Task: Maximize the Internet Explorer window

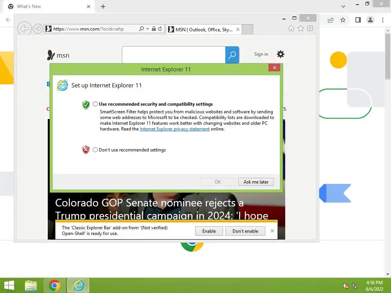Action: [294, 18]
